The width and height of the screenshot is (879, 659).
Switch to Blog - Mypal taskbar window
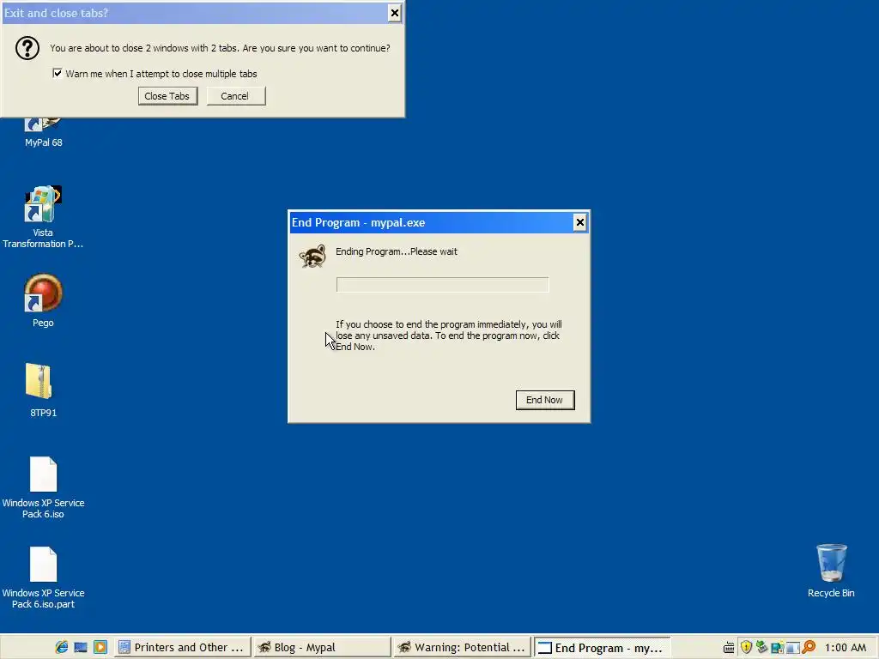(x=321, y=647)
